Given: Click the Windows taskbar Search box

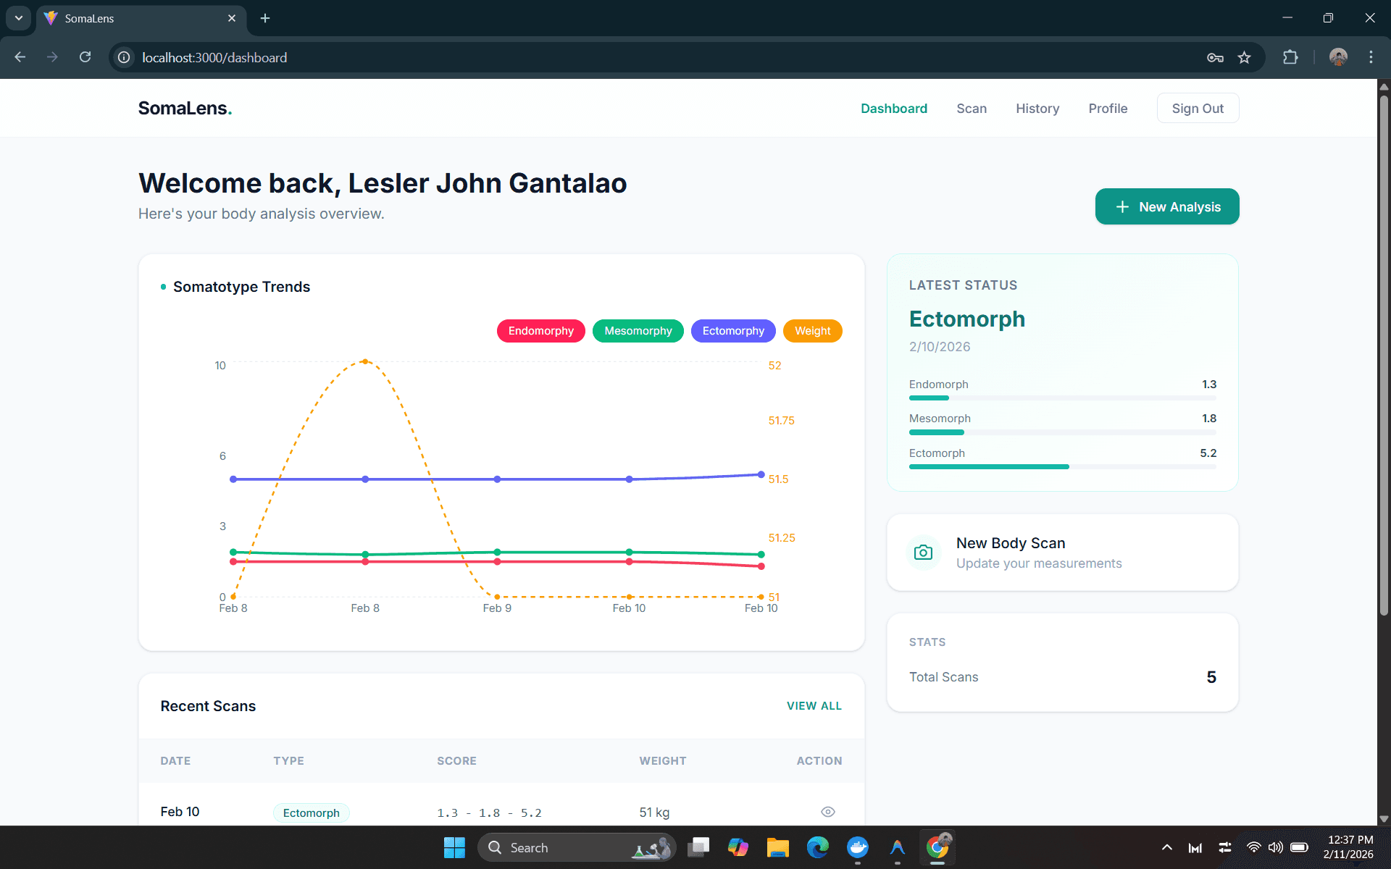Looking at the screenshot, I should click(x=576, y=847).
